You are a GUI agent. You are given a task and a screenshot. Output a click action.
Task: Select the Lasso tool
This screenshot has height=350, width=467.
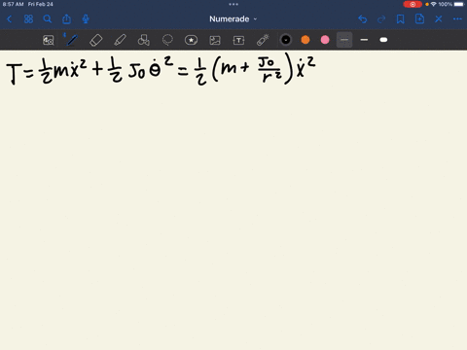click(x=167, y=40)
